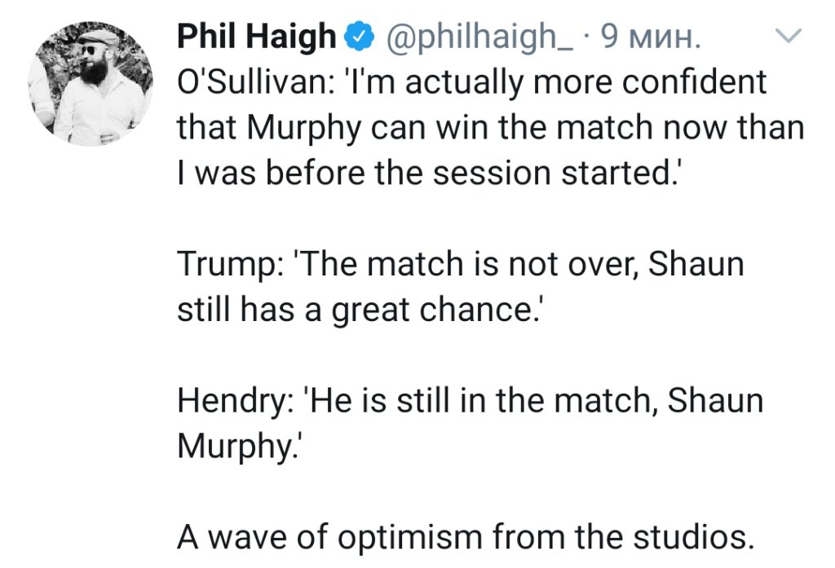Expand the tweet options chevron
Viewport: 835px width, 568px height.
point(790,36)
